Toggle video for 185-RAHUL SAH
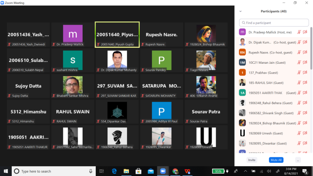Screen dimensions: 313x176 point(305,83)
